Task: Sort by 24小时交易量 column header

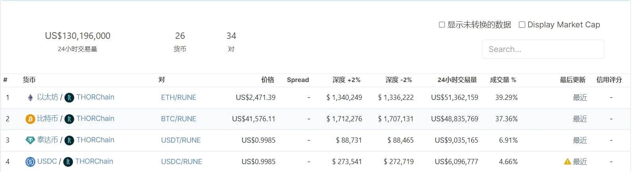Action: (x=457, y=80)
